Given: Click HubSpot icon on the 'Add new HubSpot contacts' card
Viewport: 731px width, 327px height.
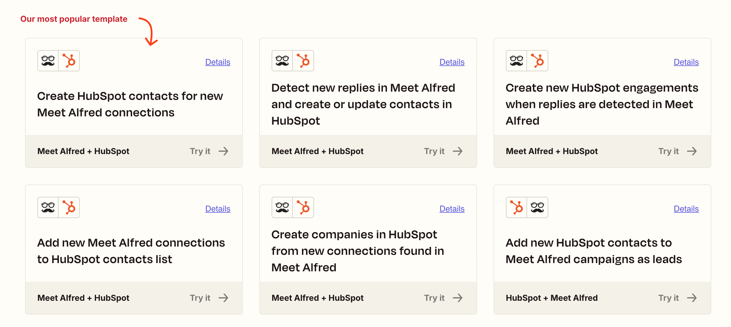Looking at the screenshot, I should [x=516, y=207].
